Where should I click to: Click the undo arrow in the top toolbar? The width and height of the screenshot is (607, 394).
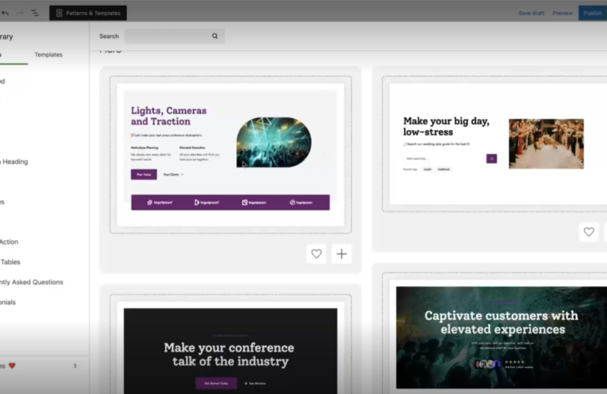click(6, 13)
